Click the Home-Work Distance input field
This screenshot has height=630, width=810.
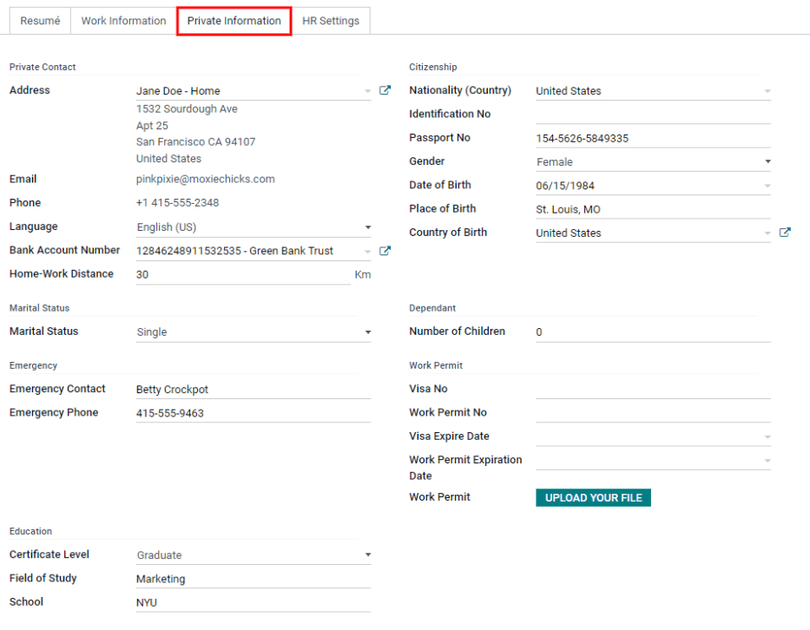click(242, 274)
